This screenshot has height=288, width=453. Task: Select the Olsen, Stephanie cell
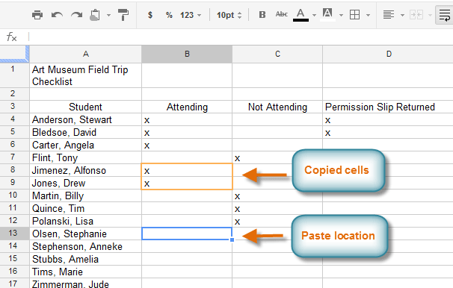tap(85, 234)
